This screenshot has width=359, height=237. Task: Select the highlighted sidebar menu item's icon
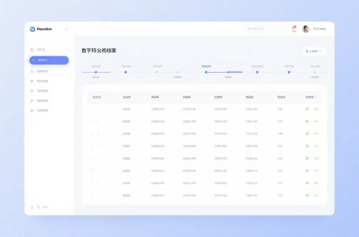pos(34,60)
